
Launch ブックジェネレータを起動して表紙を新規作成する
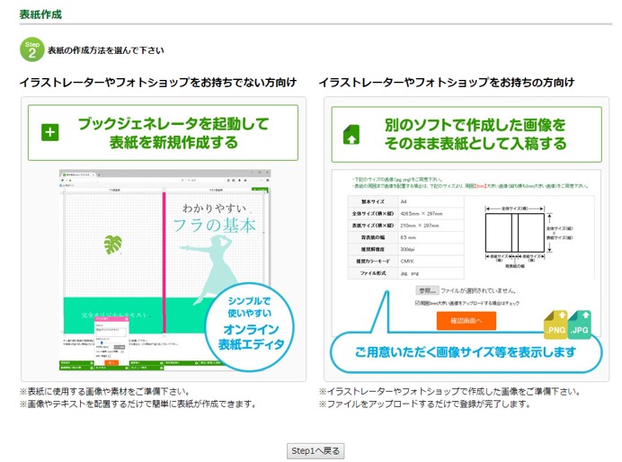pyautogui.click(x=163, y=132)
